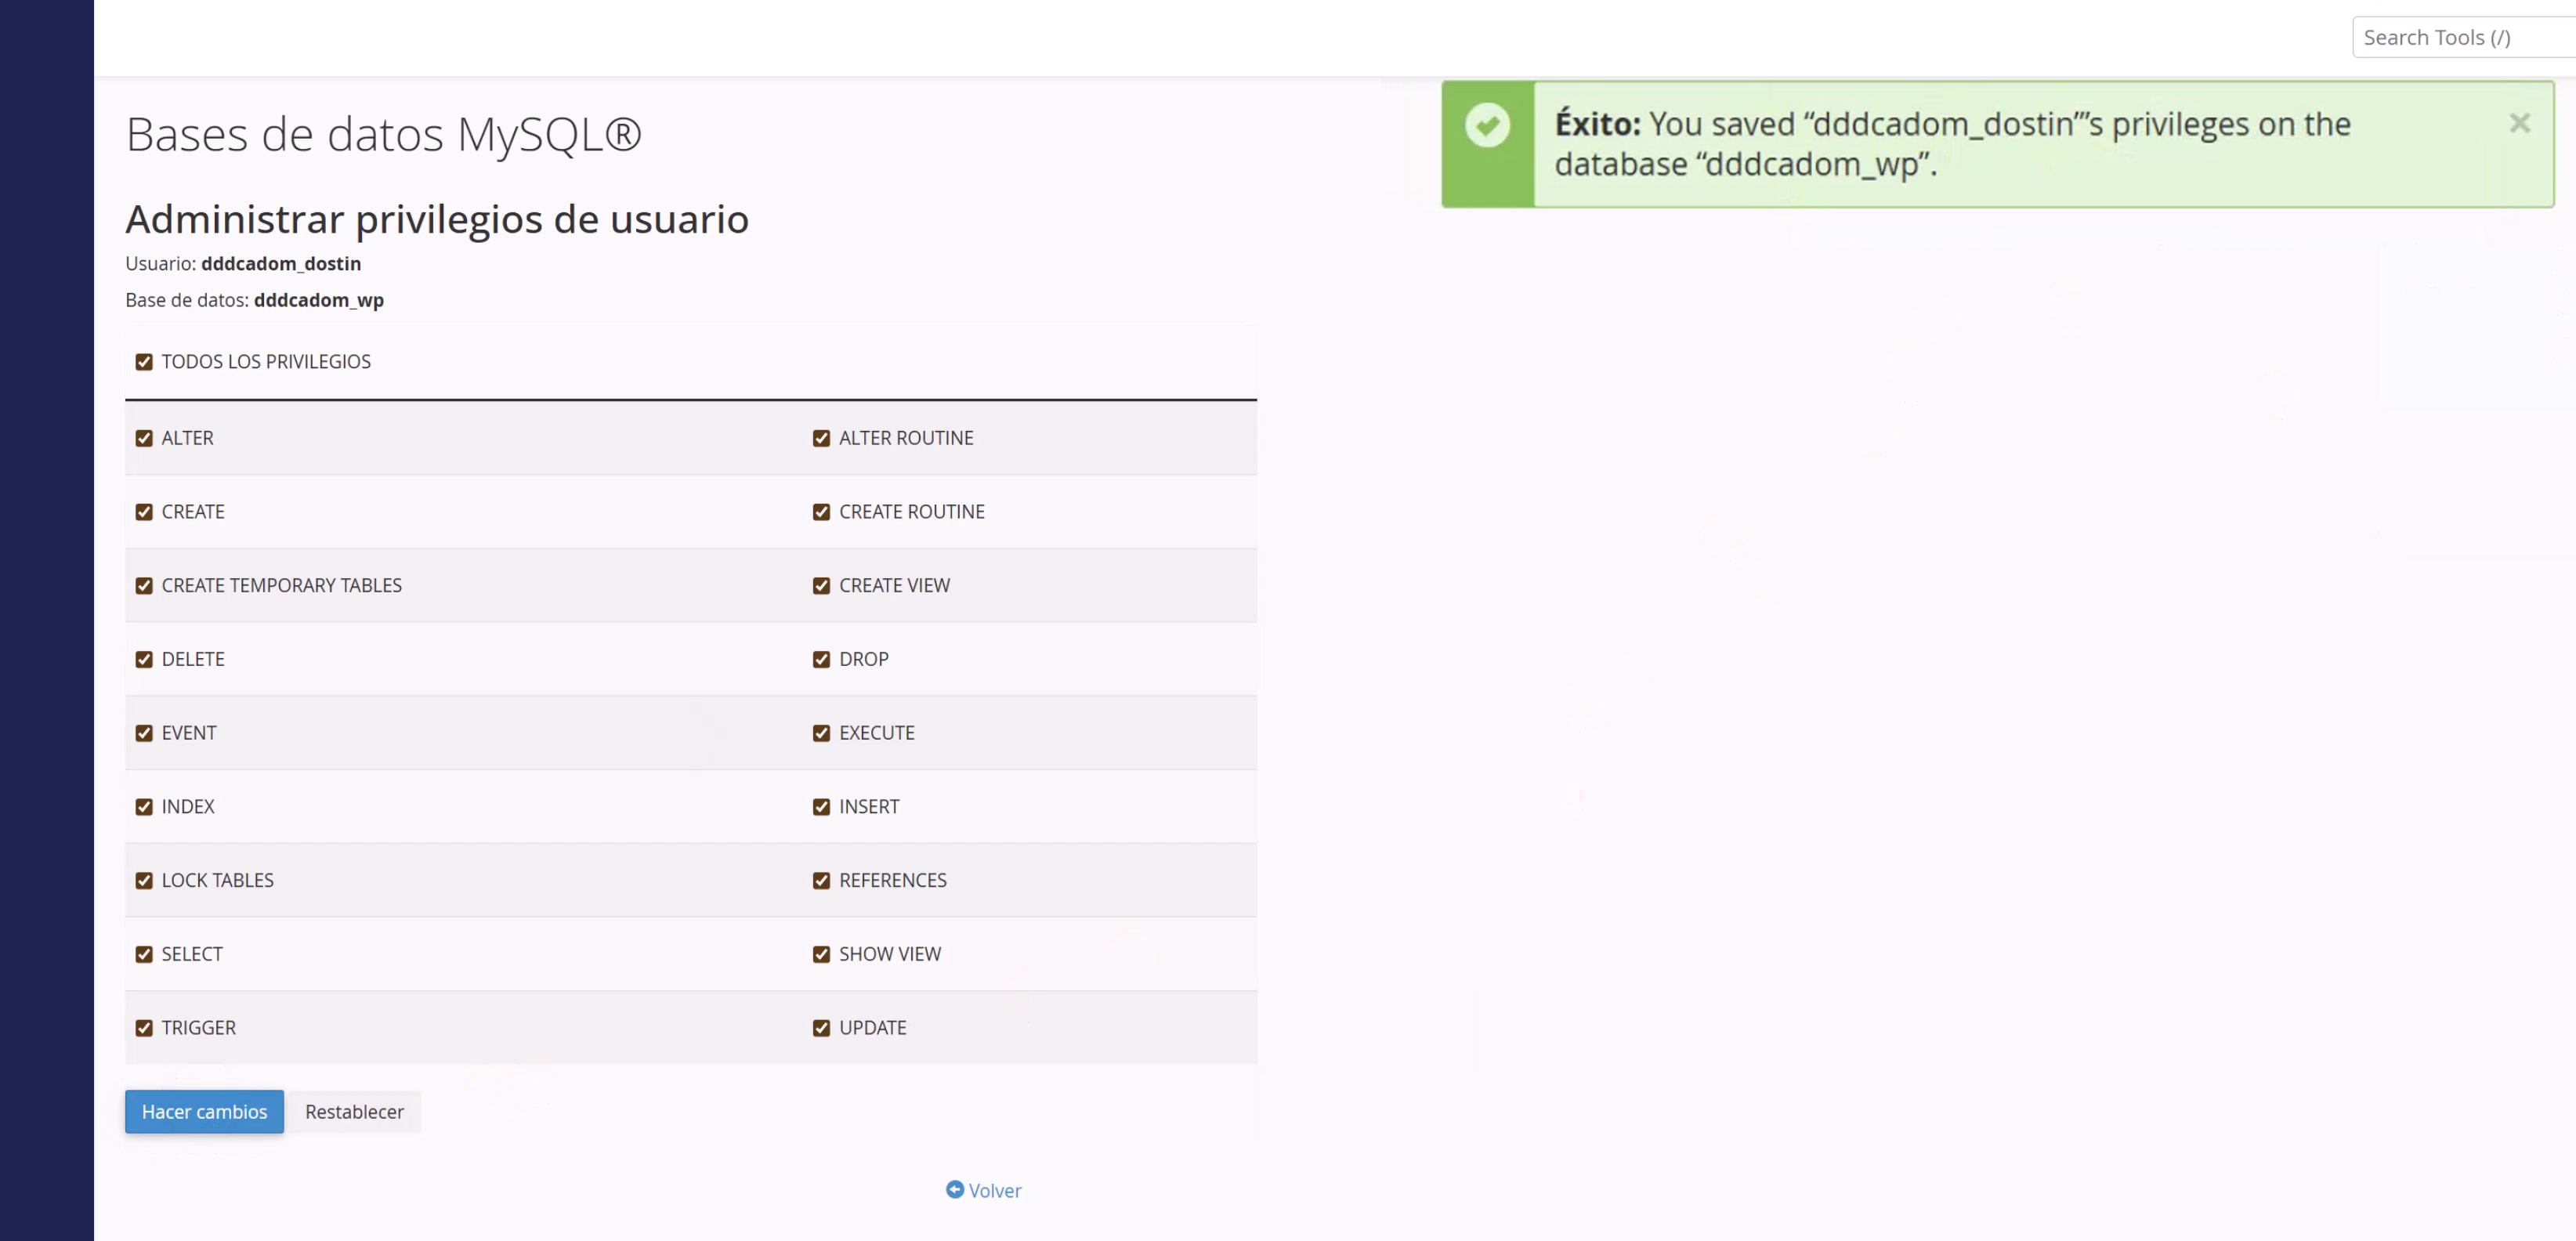Uncheck CREATE TEMPORARY TABLES
Image resolution: width=2576 pixels, height=1241 pixels.
tap(144, 585)
